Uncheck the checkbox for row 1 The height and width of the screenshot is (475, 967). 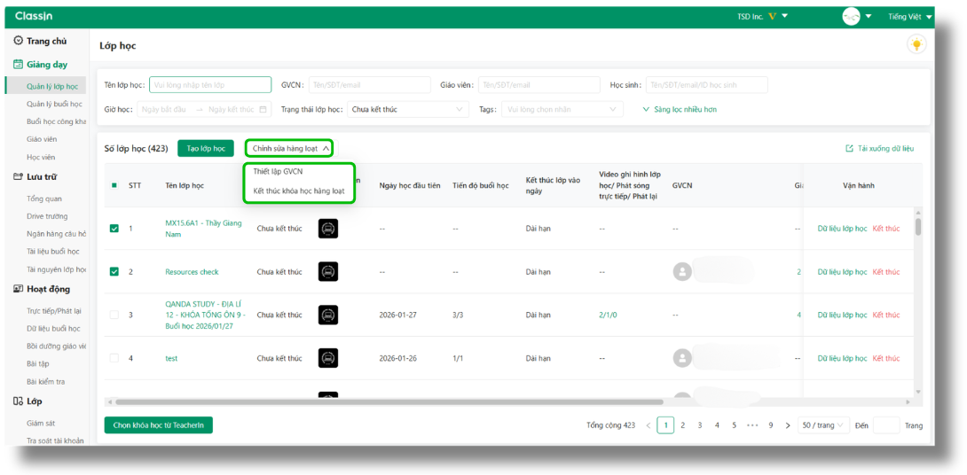(x=114, y=229)
